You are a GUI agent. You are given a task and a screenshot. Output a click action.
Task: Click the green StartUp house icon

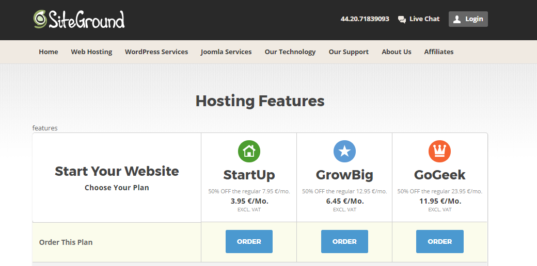[x=249, y=151]
